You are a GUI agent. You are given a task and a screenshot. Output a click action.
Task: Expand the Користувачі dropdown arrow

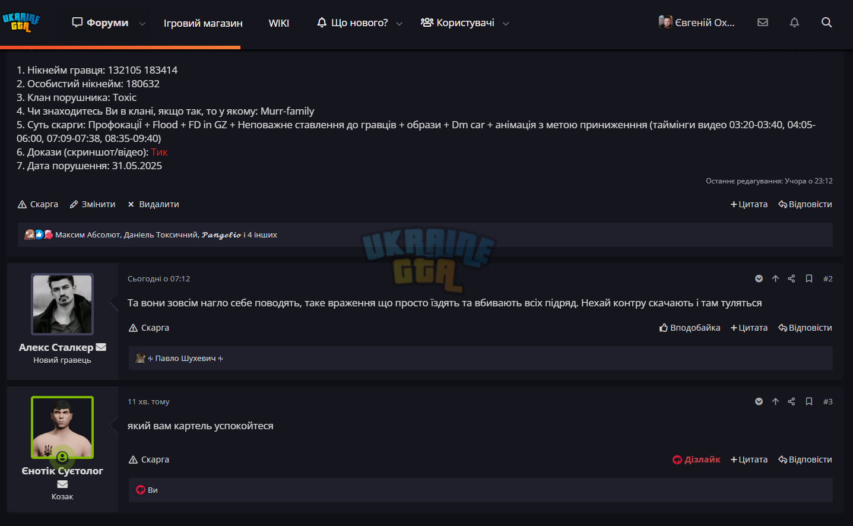coord(506,24)
